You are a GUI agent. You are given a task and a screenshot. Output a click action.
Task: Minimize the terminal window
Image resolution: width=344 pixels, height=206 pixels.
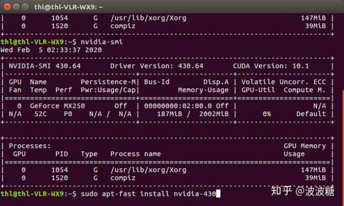(16, 7)
